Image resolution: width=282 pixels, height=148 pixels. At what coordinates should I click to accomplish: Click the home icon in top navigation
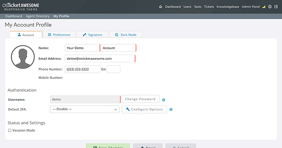160,6
